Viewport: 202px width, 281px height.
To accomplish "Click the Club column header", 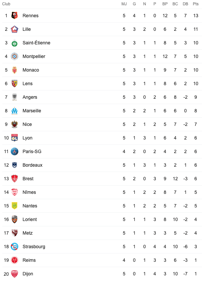I will click(6, 4).
